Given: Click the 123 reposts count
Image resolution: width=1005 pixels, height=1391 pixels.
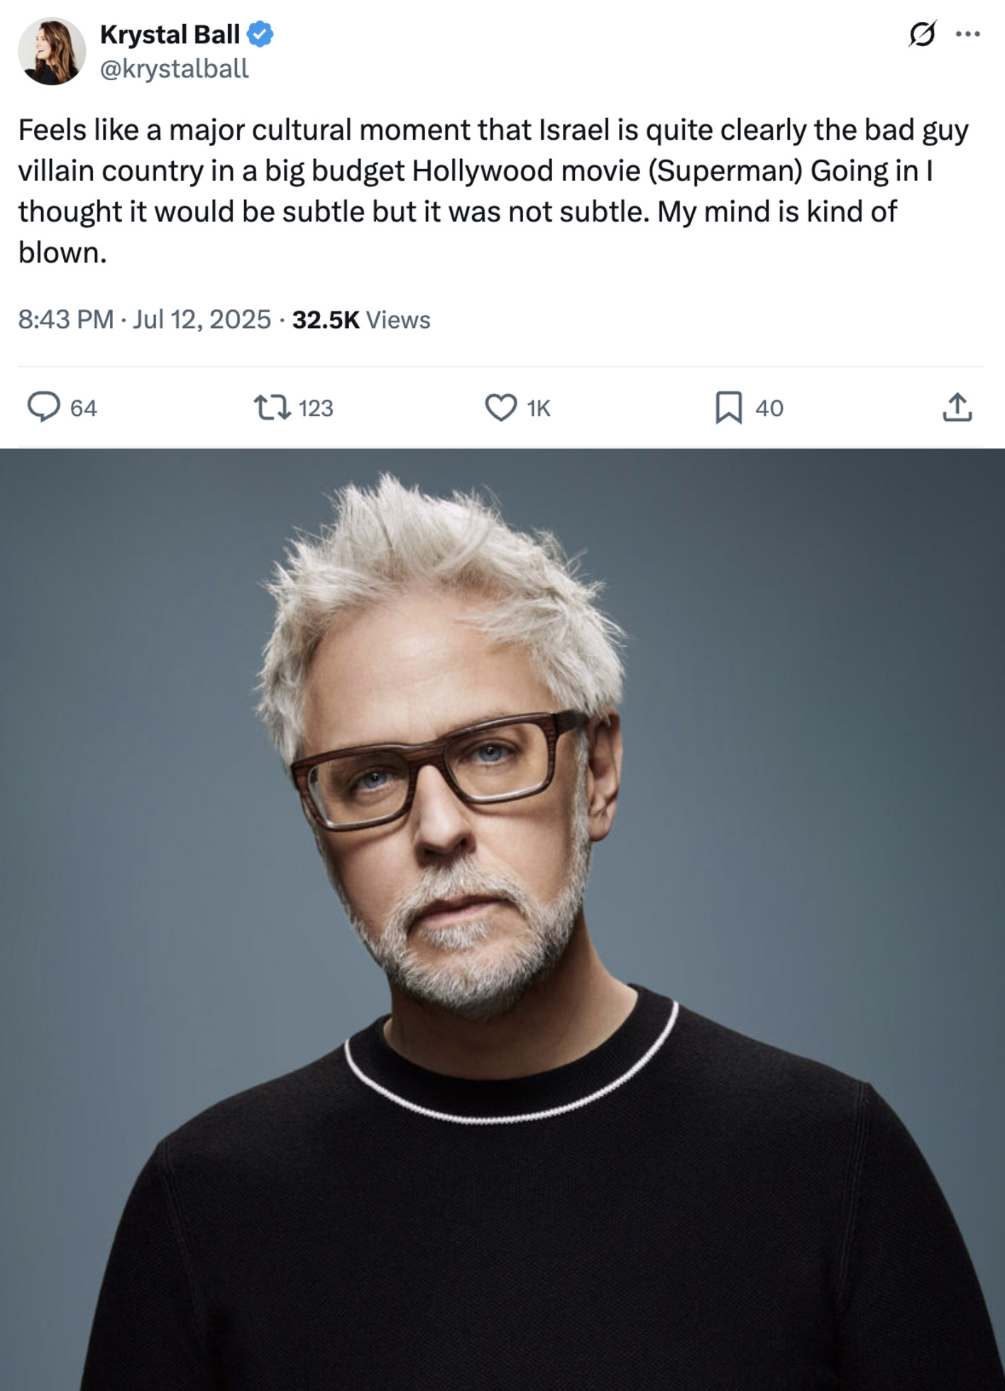Looking at the screenshot, I should click(316, 408).
